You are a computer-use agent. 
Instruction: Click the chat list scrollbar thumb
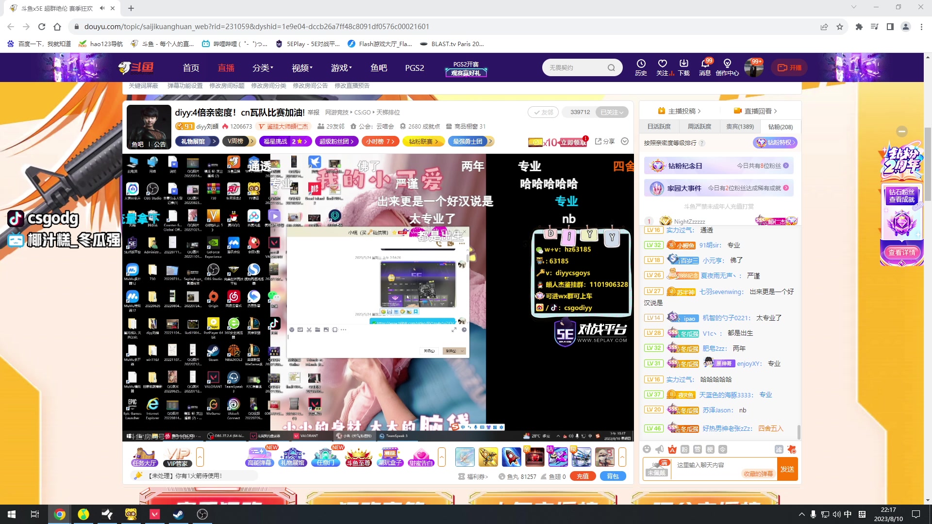click(x=799, y=431)
